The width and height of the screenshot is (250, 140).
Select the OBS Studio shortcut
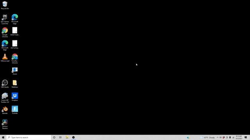(5, 84)
